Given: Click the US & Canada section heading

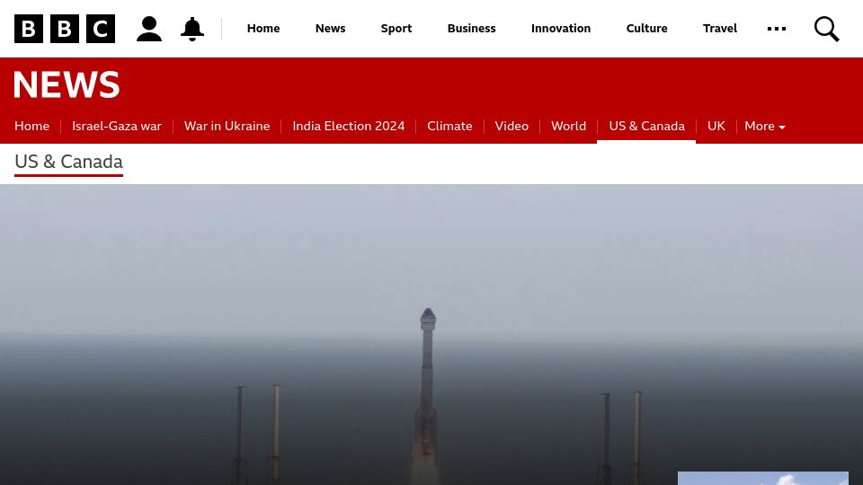Looking at the screenshot, I should click(x=69, y=163).
